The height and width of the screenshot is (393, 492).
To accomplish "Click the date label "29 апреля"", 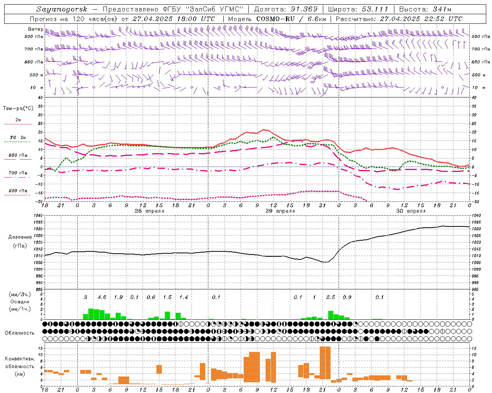I will (x=280, y=211).
